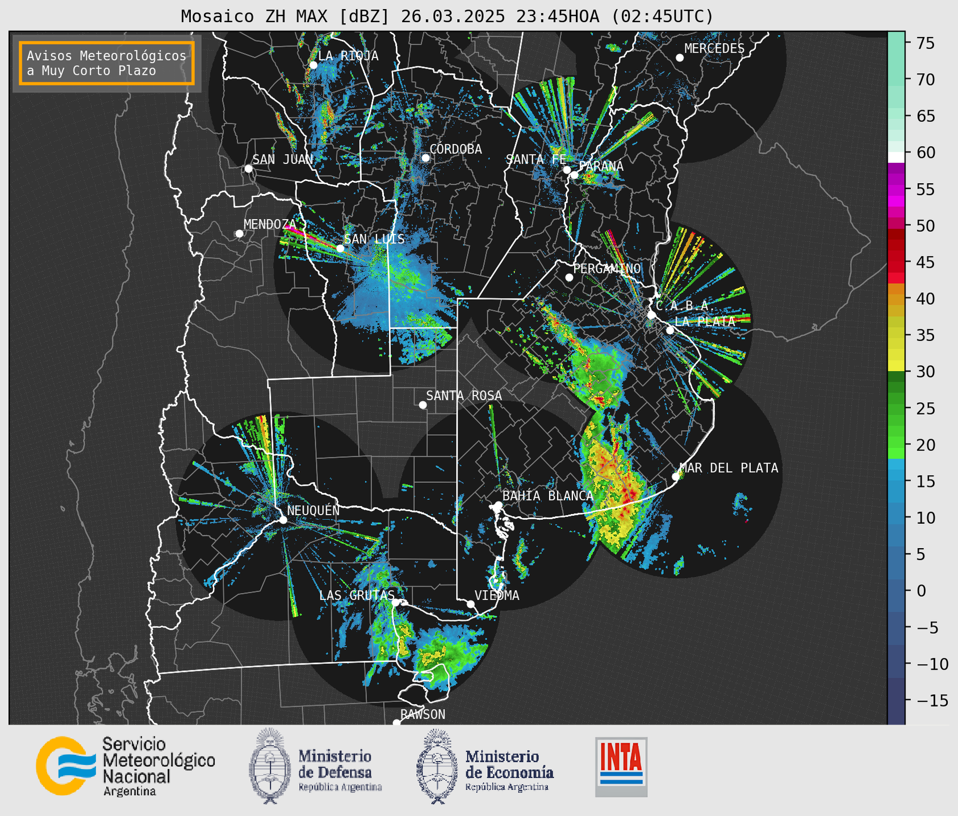Click the Neuquén city marker dot
The image size is (958, 816).
click(x=283, y=520)
